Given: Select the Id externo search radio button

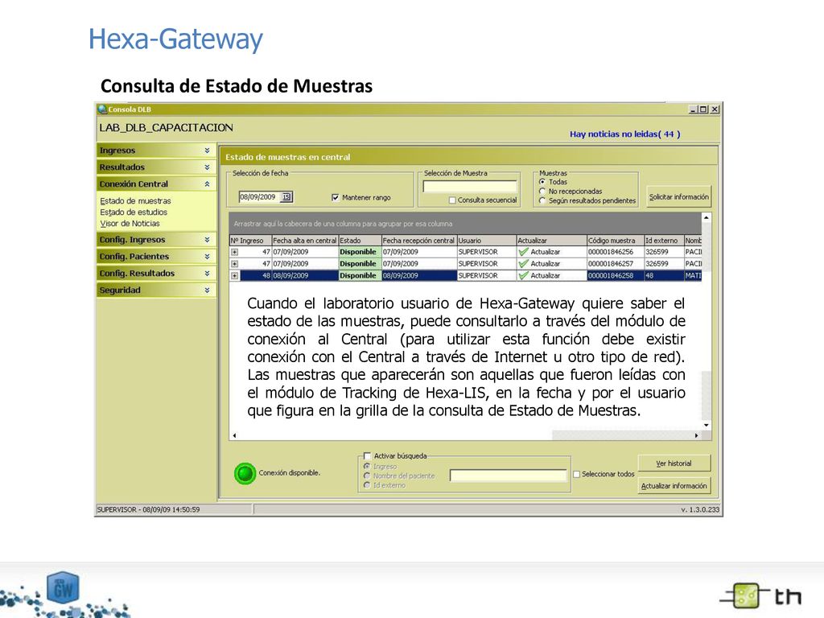Looking at the screenshot, I should coord(367,485).
